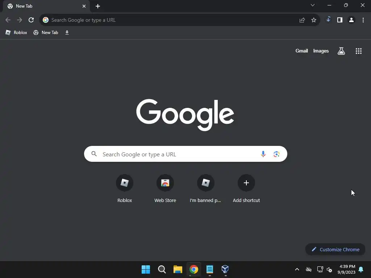This screenshot has height=278, width=371.
Task: Open the I'm banned p... shortcut
Action: pyautogui.click(x=206, y=189)
